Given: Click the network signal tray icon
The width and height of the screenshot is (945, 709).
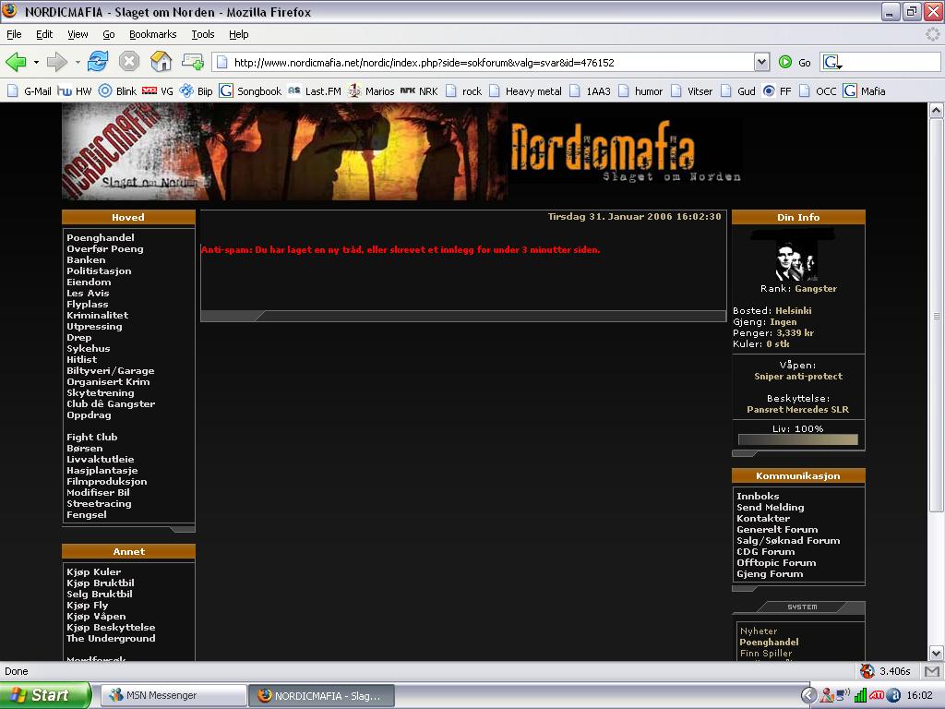Looking at the screenshot, I should click(860, 696).
